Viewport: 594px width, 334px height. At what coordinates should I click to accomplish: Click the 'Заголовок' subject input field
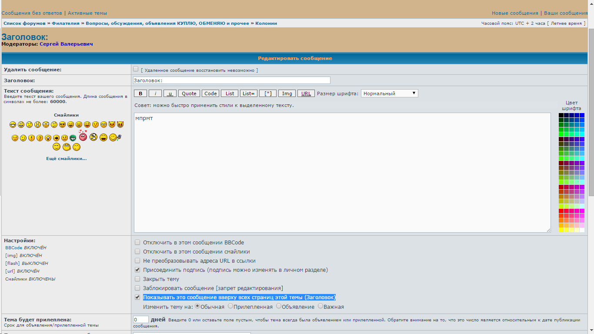(x=231, y=80)
